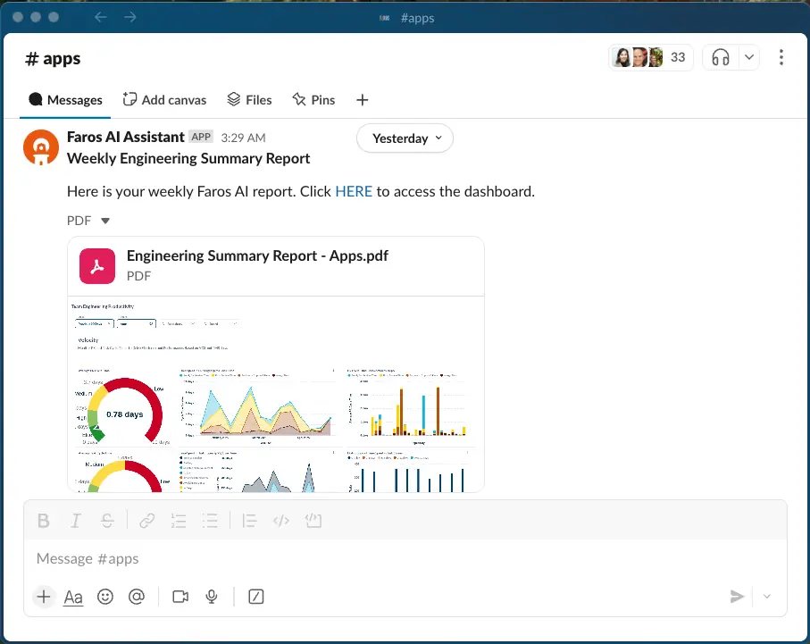The image size is (810, 644).
Task: Record a video clip
Action: point(180,597)
